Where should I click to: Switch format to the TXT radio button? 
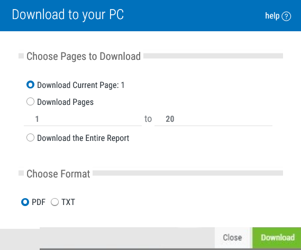tap(54, 202)
